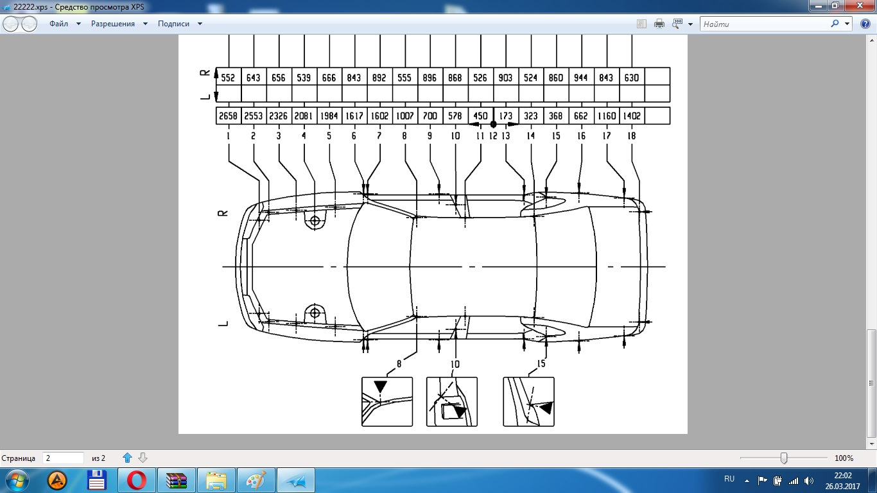This screenshot has height=493, width=877.
Task: Launch the Opera browser from taskbar
Action: [136, 480]
